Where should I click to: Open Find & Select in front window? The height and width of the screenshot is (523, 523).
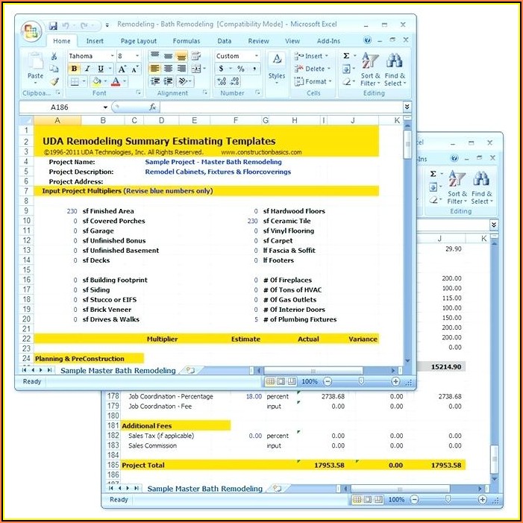point(395,69)
